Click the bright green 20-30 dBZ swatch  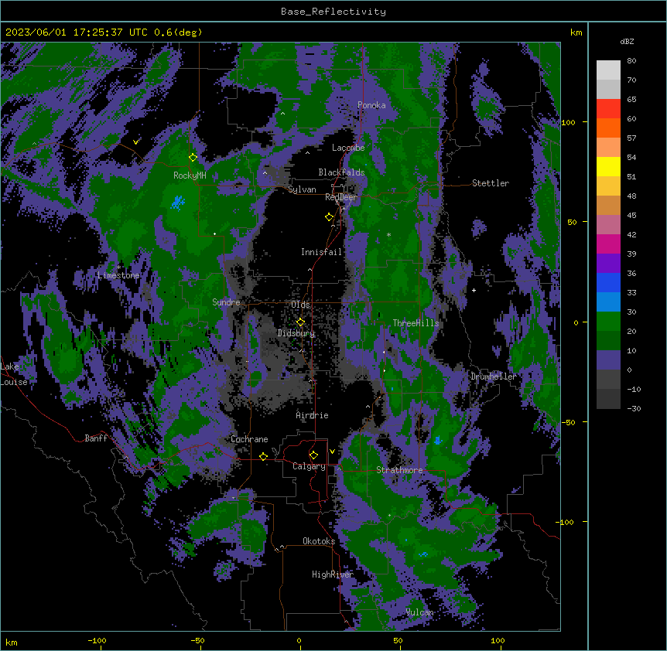point(608,322)
